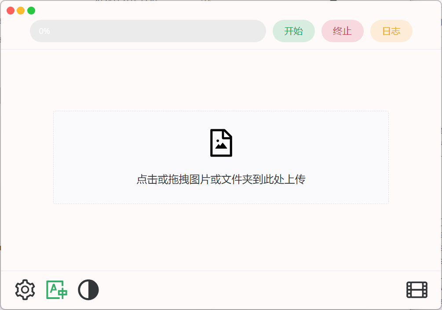This screenshot has width=442, height=310.
Task: Maximize the window with green button
Action: (31, 11)
